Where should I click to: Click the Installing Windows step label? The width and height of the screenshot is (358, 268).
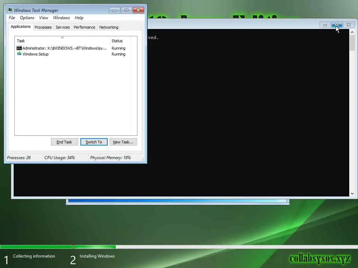point(97,256)
